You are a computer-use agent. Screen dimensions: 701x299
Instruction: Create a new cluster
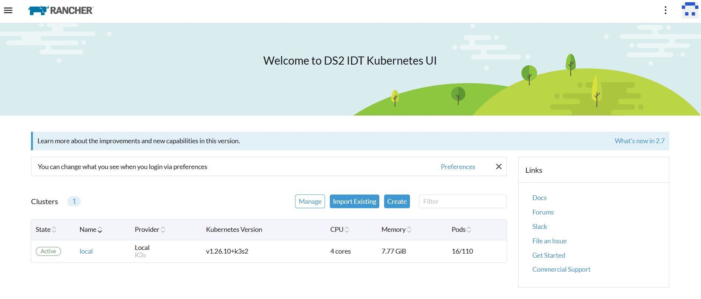[397, 202]
